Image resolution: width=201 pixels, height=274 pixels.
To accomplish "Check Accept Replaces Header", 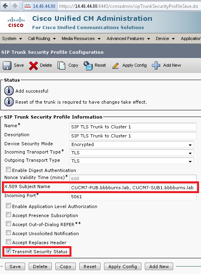I will 8,242.
